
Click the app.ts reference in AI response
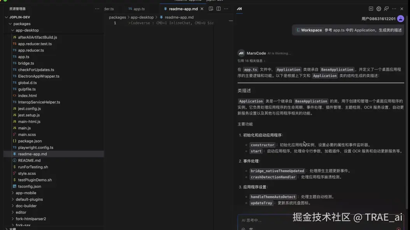[x=250, y=69]
